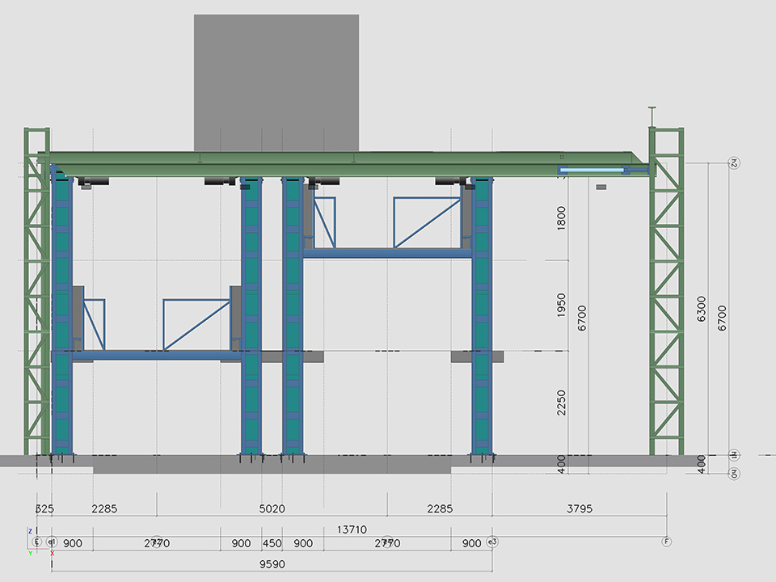Select the H1 level grid marker
Image resolution: width=776 pixels, height=582 pixels.
pos(734,454)
